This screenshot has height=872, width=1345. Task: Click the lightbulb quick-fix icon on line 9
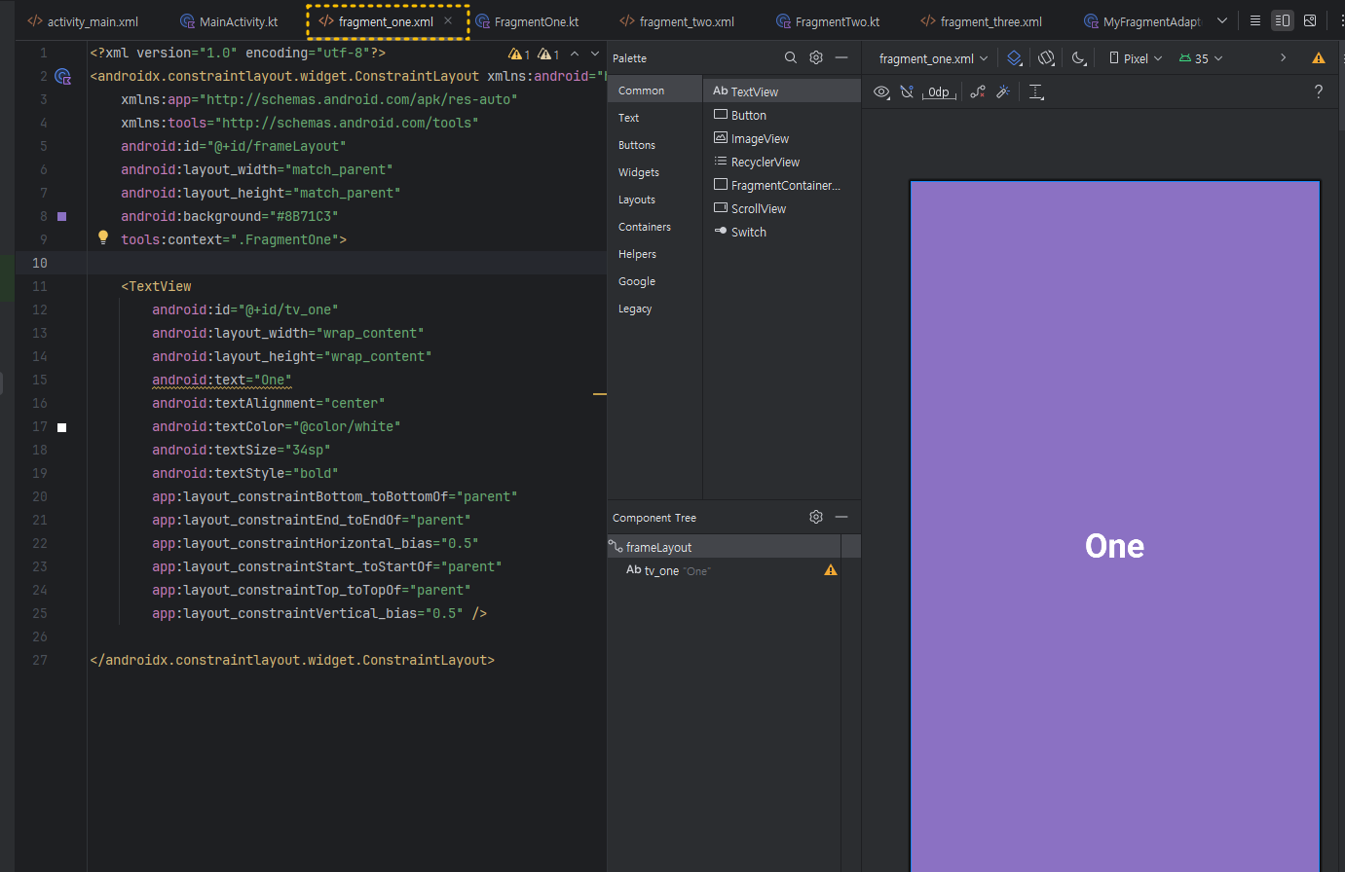click(x=103, y=237)
